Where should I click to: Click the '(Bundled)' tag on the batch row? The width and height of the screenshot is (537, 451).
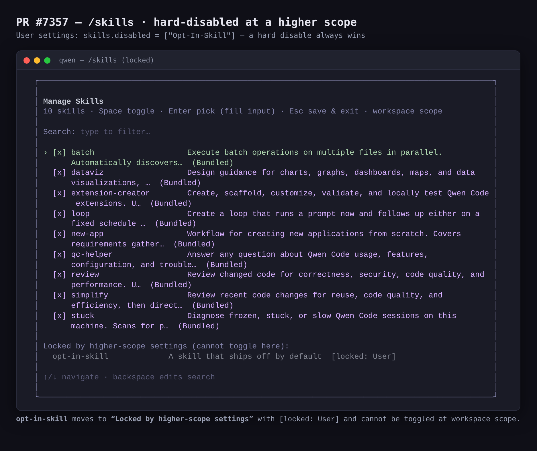click(213, 163)
